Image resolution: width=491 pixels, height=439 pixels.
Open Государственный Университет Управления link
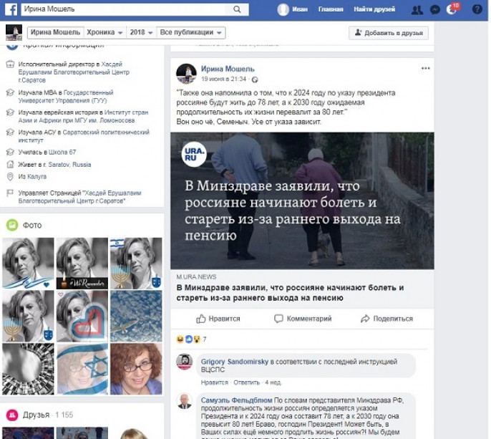(66, 97)
